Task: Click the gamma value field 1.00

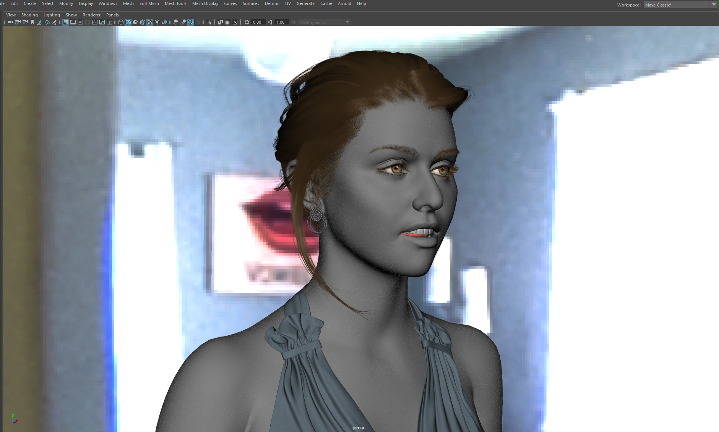Action: [x=281, y=22]
